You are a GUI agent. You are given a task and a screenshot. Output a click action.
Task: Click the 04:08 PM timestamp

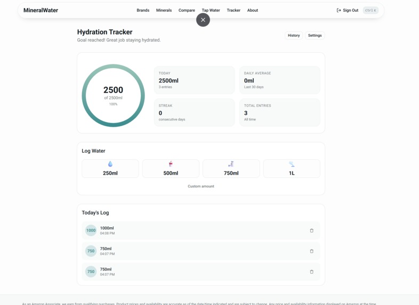(x=108, y=233)
